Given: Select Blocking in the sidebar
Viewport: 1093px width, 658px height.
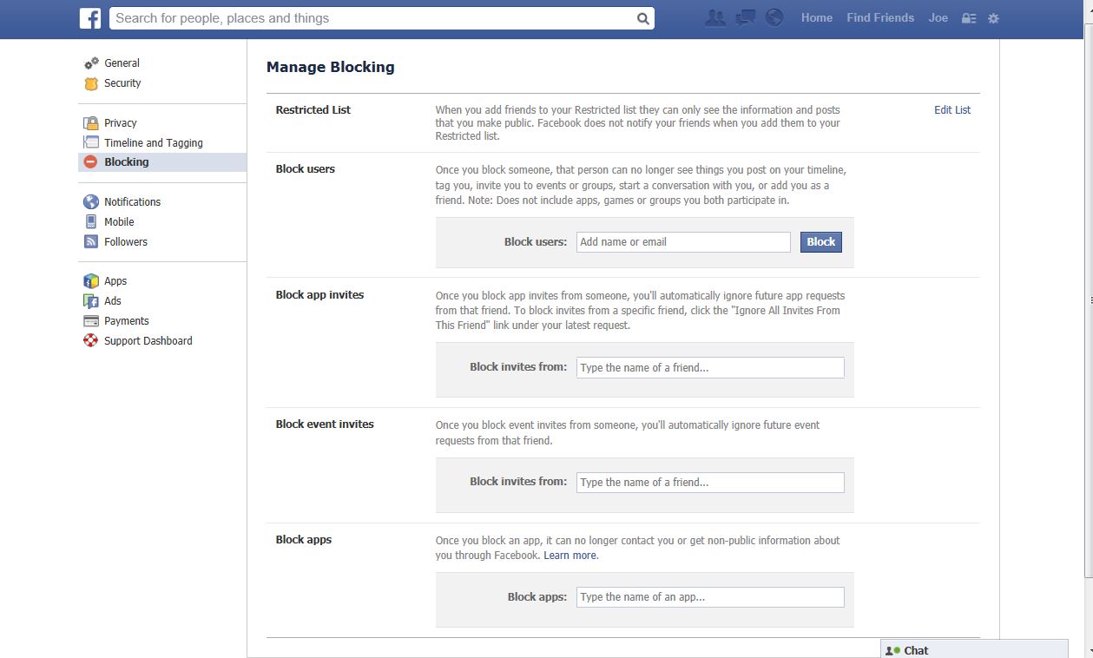Looking at the screenshot, I should coord(162,162).
